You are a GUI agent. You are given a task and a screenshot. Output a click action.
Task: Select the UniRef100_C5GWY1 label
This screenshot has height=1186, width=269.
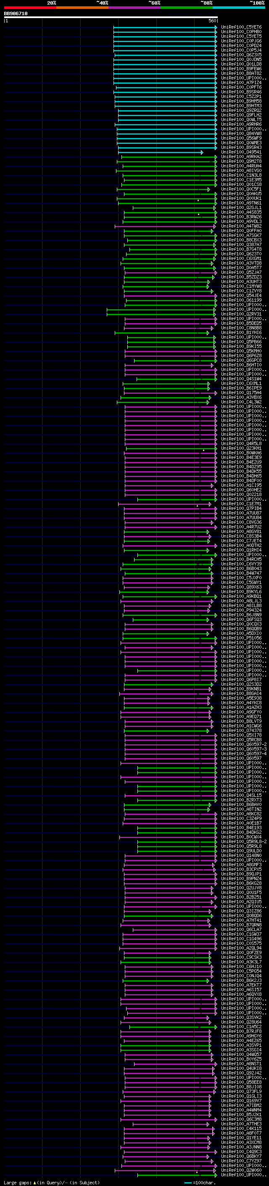[241, 582]
